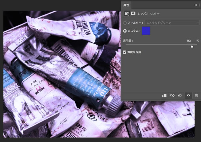Open the エメラルドグリーン filter dropdown
This screenshot has height=142, width=201.
171,23
